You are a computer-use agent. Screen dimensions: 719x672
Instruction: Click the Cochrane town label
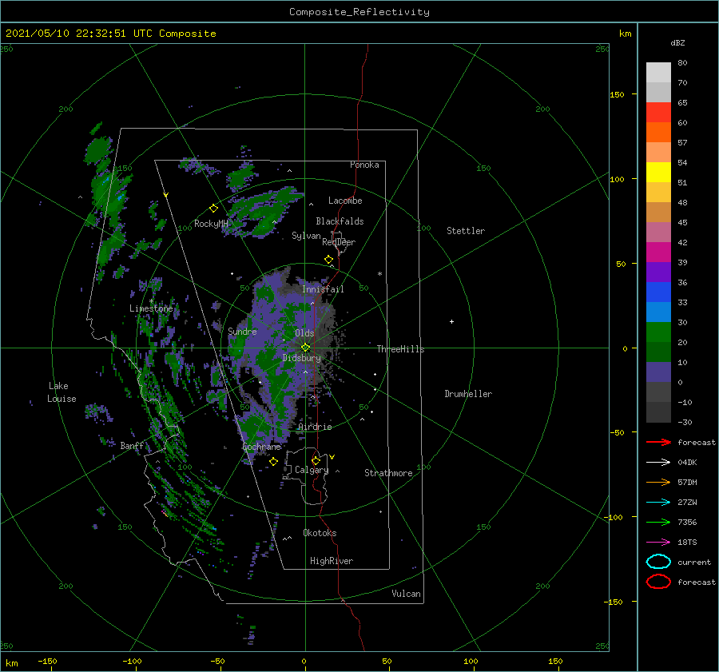click(261, 447)
